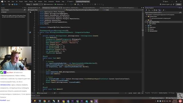183x103 pixels.
Task: Open IntegrationTests project navigation dropdown
Action: pyautogui.click(x=47, y=10)
